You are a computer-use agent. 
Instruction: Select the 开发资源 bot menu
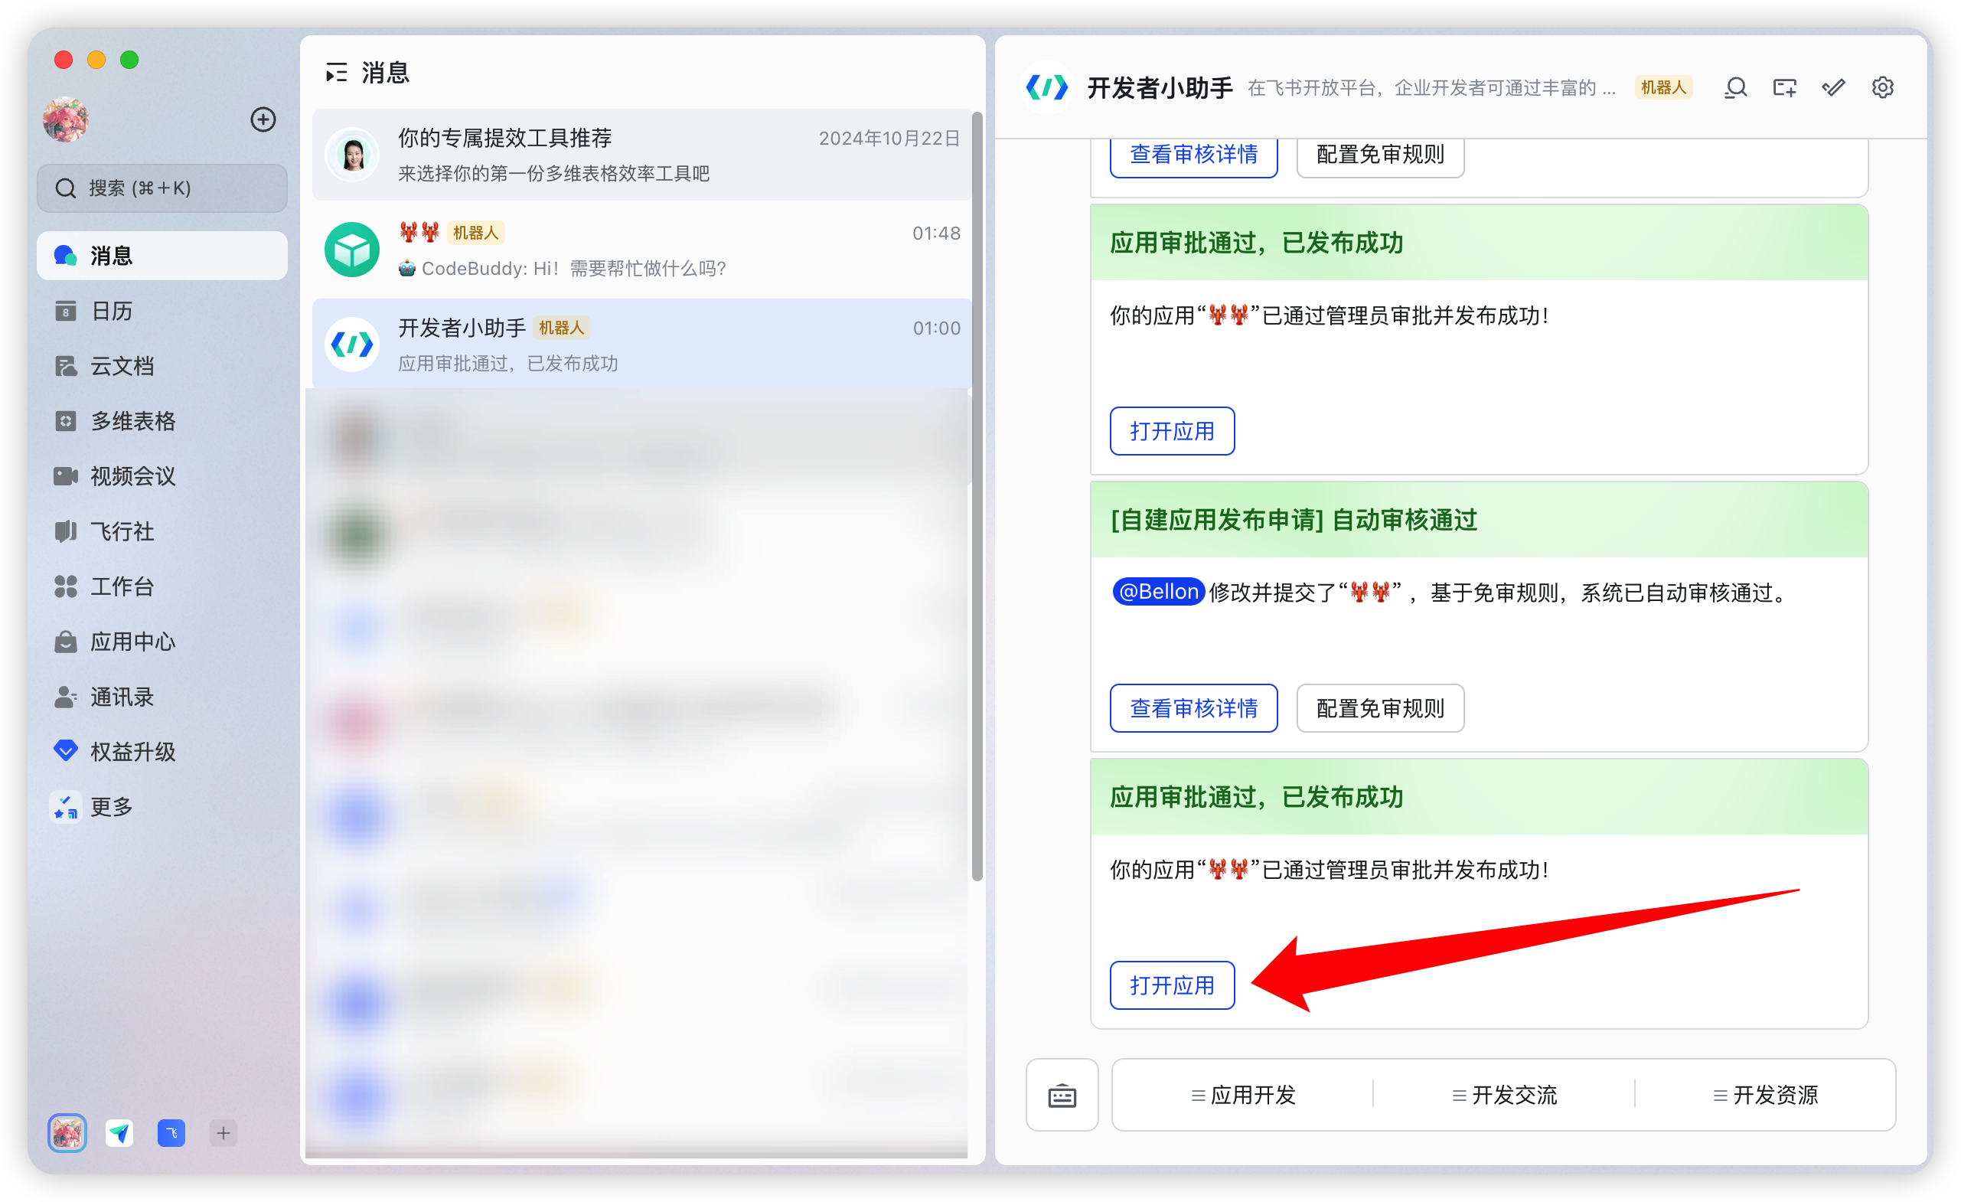(x=1765, y=1096)
